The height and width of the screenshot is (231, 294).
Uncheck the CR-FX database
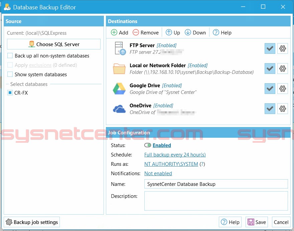[10, 93]
